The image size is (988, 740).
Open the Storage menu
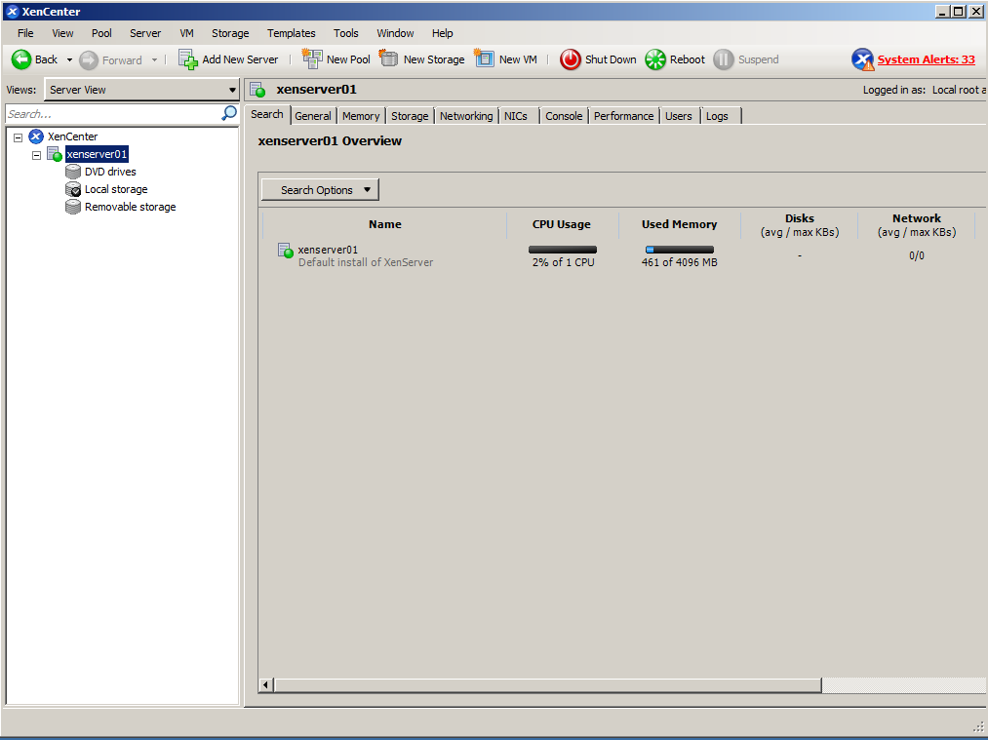(230, 33)
